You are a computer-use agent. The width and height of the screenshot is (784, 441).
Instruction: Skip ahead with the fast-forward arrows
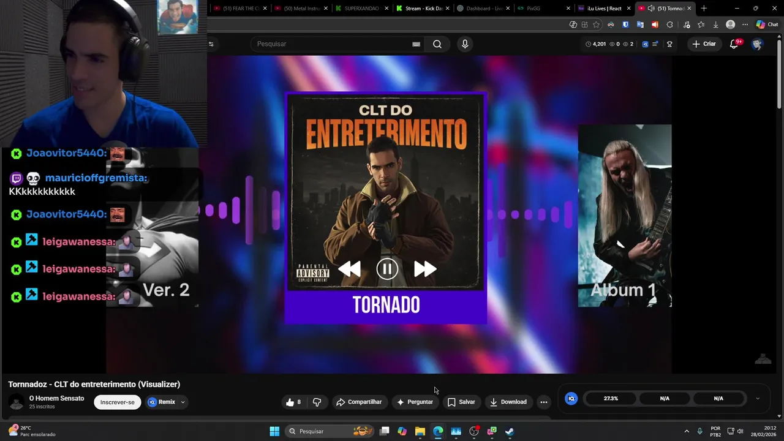click(x=425, y=269)
